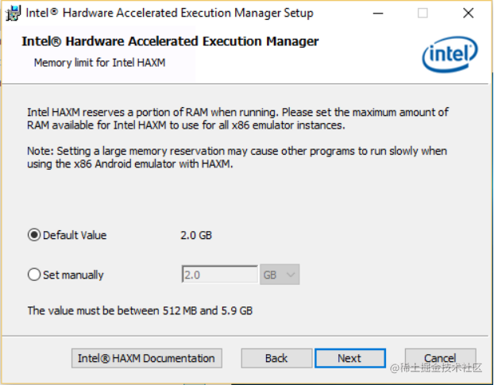494x385 pixels.
Task: Click the Intel logo in the header
Action: (450, 54)
